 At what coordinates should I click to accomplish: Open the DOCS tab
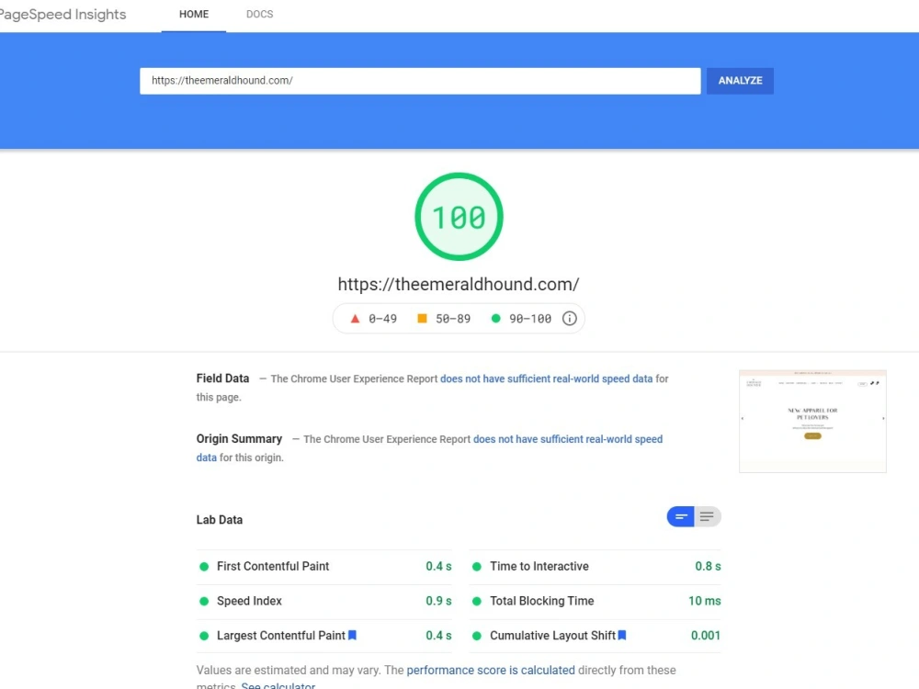tap(260, 14)
